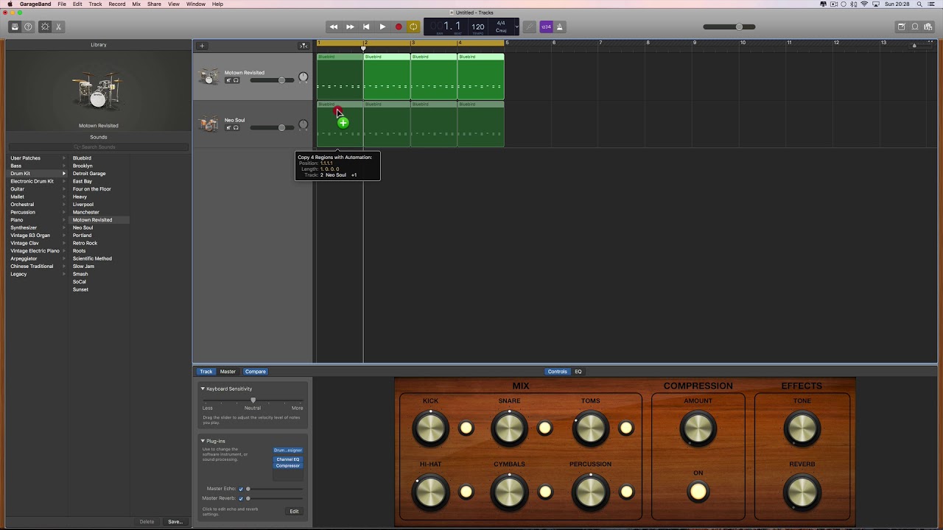
Task: Open Quick Help question mark button
Action: (29, 26)
